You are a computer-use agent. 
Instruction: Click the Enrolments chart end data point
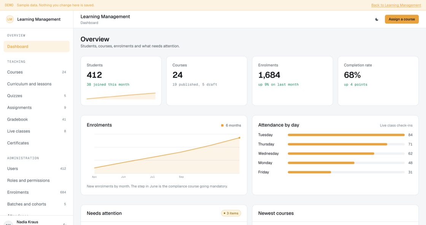pos(239,138)
